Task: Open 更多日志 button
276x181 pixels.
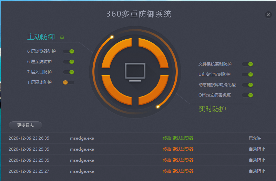Action: [25, 125]
